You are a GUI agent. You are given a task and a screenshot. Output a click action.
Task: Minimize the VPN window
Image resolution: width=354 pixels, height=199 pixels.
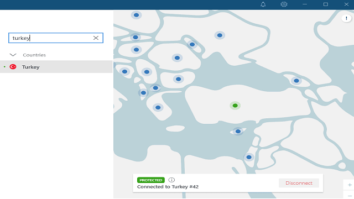(305, 4)
